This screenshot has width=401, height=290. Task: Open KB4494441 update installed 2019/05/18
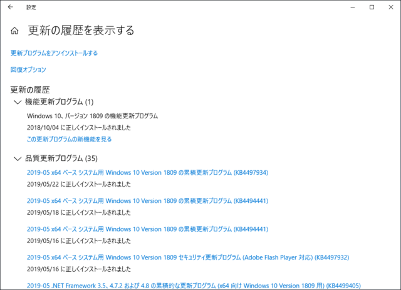148,201
